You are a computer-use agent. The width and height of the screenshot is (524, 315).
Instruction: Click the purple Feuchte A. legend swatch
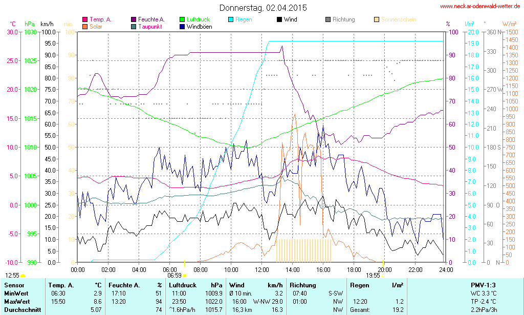click(x=134, y=19)
